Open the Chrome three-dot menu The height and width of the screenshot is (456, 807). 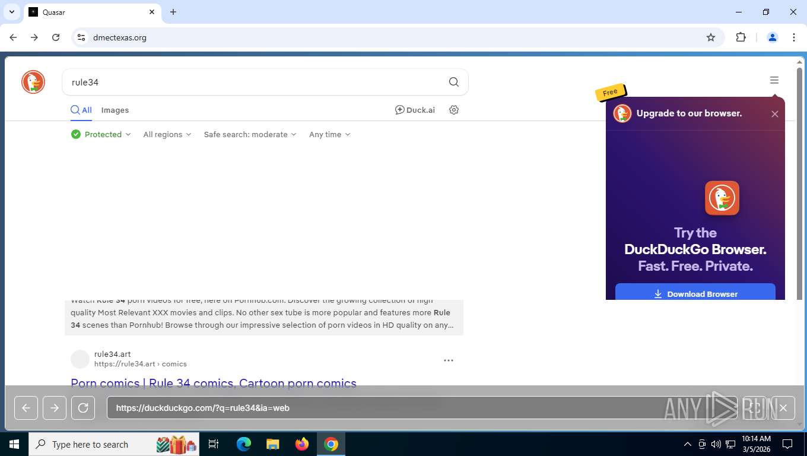(794, 37)
